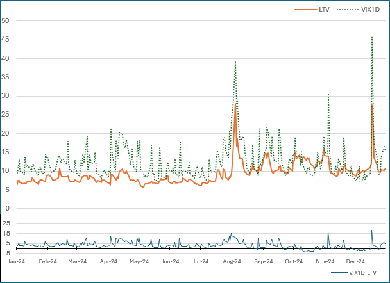Screen dimensions: 390x283
Task: Click the blue VIX1D-LTV legend line swatch
Action: pyautogui.click(x=337, y=273)
